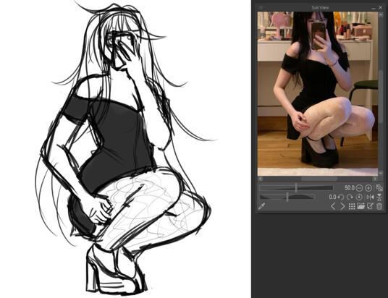Toggle the eyedropper auto-switch option
The height and width of the screenshot is (298, 388).
(x=261, y=206)
